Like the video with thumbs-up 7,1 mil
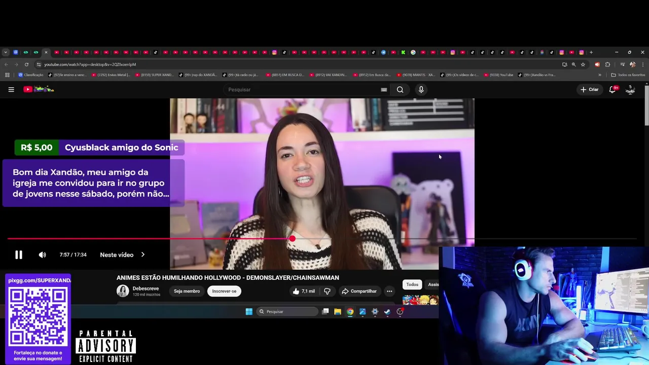The image size is (649, 365). pos(304,291)
